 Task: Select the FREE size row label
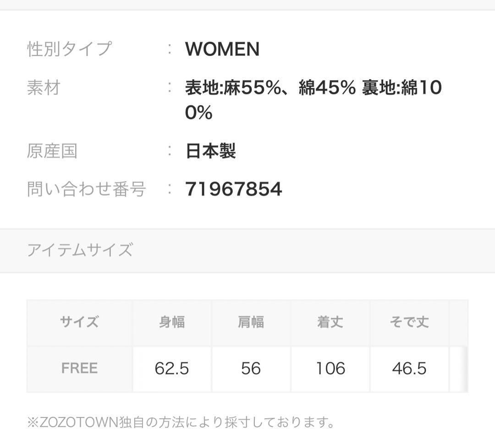coord(79,368)
